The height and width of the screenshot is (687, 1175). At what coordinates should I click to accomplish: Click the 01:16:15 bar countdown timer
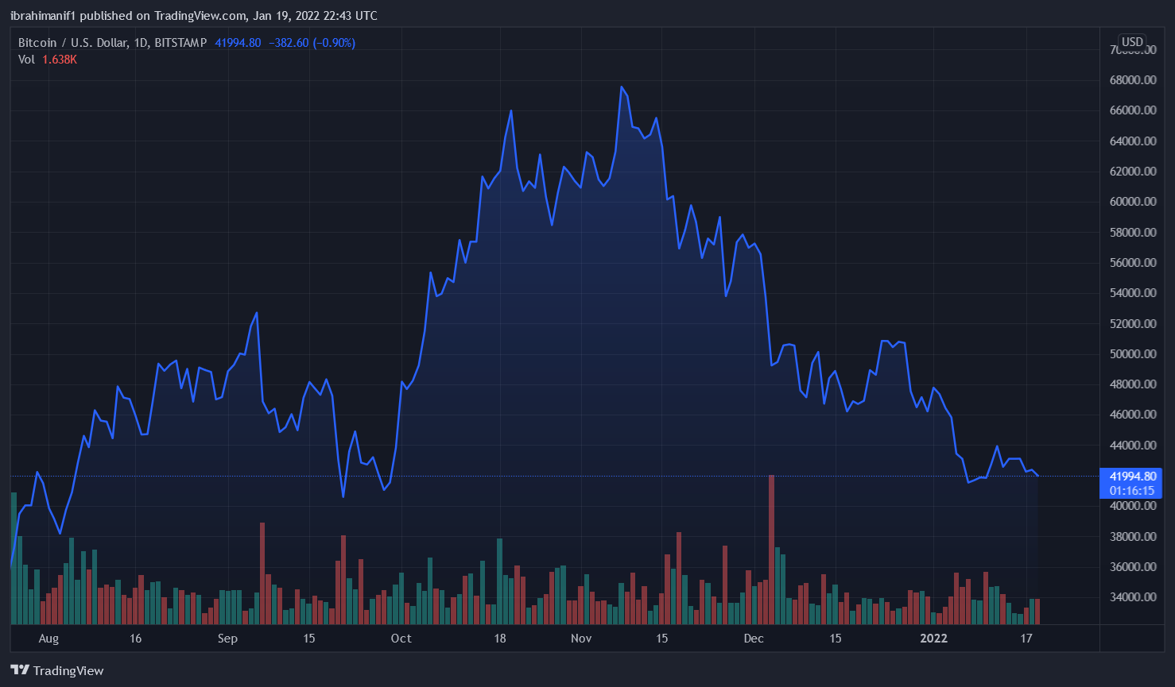[x=1132, y=491]
